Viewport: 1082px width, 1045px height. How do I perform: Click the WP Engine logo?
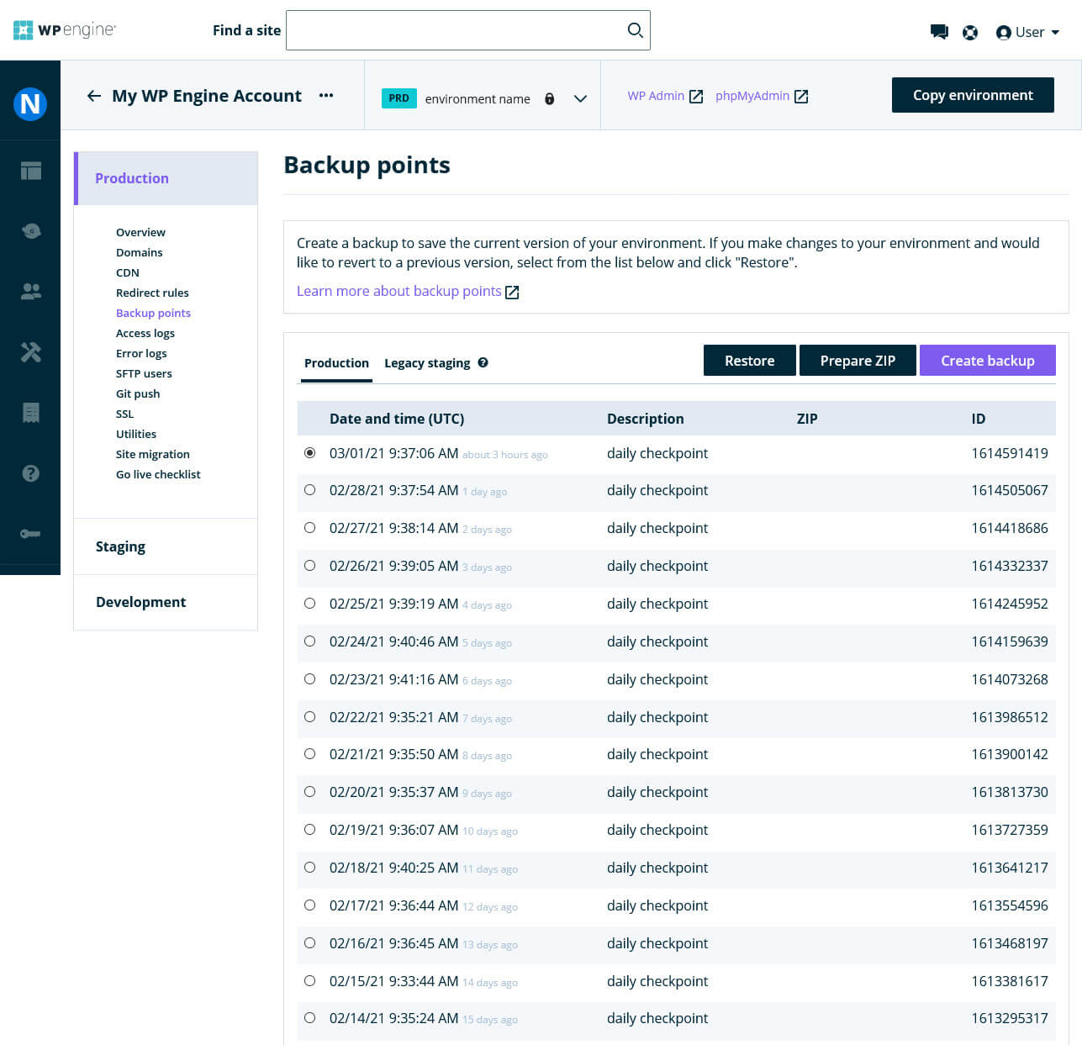(x=65, y=30)
